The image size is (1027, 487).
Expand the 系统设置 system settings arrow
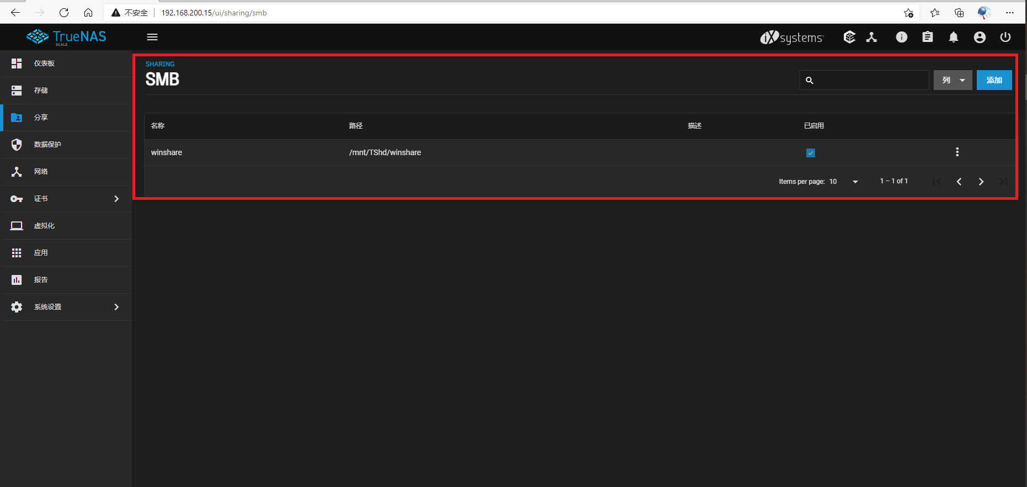pos(116,307)
